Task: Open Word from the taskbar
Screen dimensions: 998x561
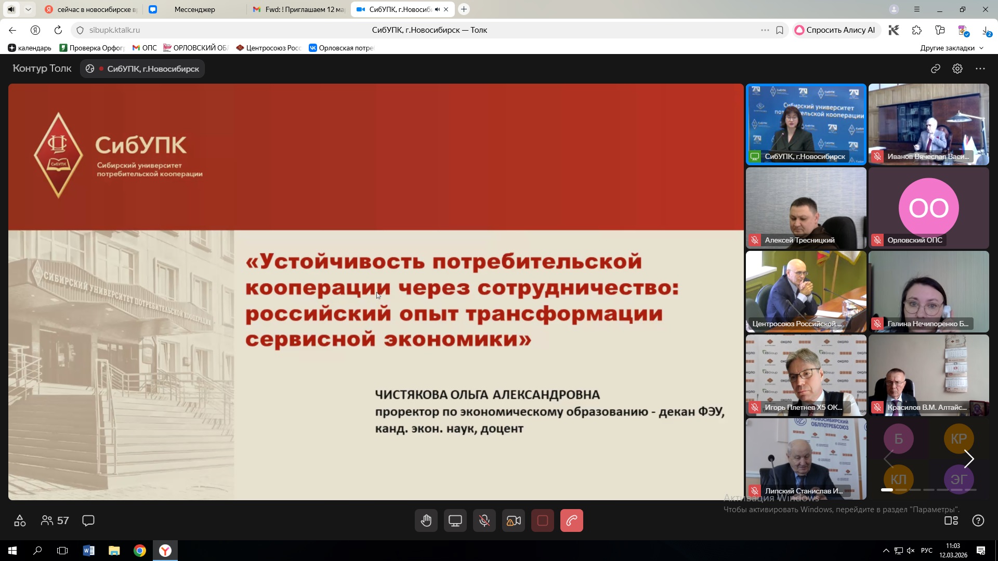Action: [88, 551]
